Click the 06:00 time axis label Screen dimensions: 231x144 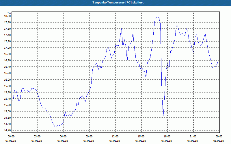pyautogui.click(x=64, y=137)
